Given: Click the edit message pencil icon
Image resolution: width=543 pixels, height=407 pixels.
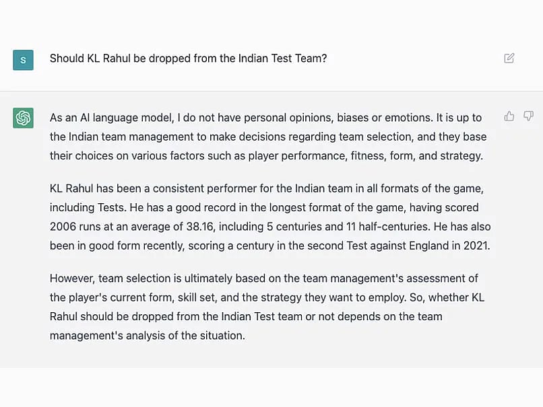Looking at the screenshot, I should pos(509,59).
